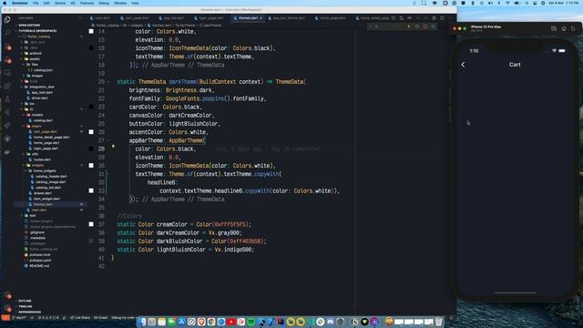Open Trash from the Dock
This screenshot has width=583, height=328.
coord(439,322)
